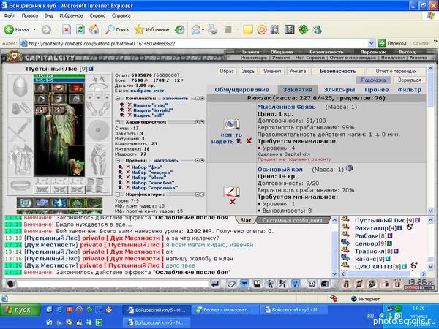The height and width of the screenshot is (329, 439).
Task: Send chat message with arrow icon
Action: (x=215, y=284)
